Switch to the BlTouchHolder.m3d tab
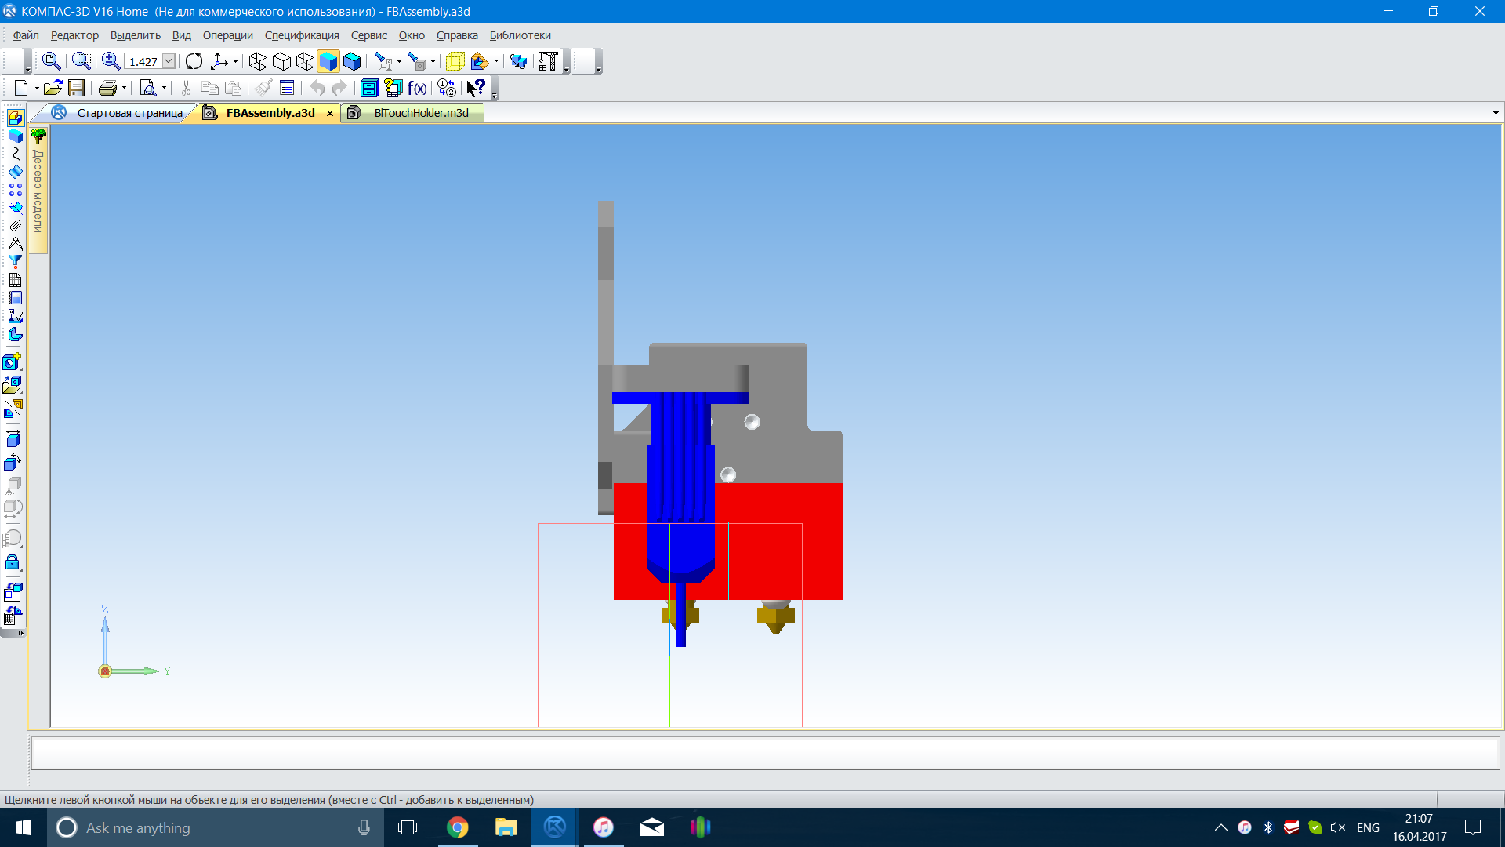Viewport: 1505px width, 847px height. 413,113
